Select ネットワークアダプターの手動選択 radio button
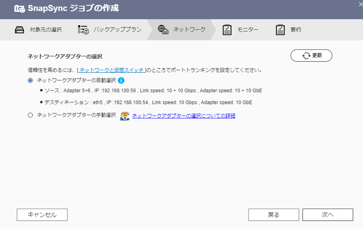The height and width of the screenshot is (229, 363). [30, 116]
